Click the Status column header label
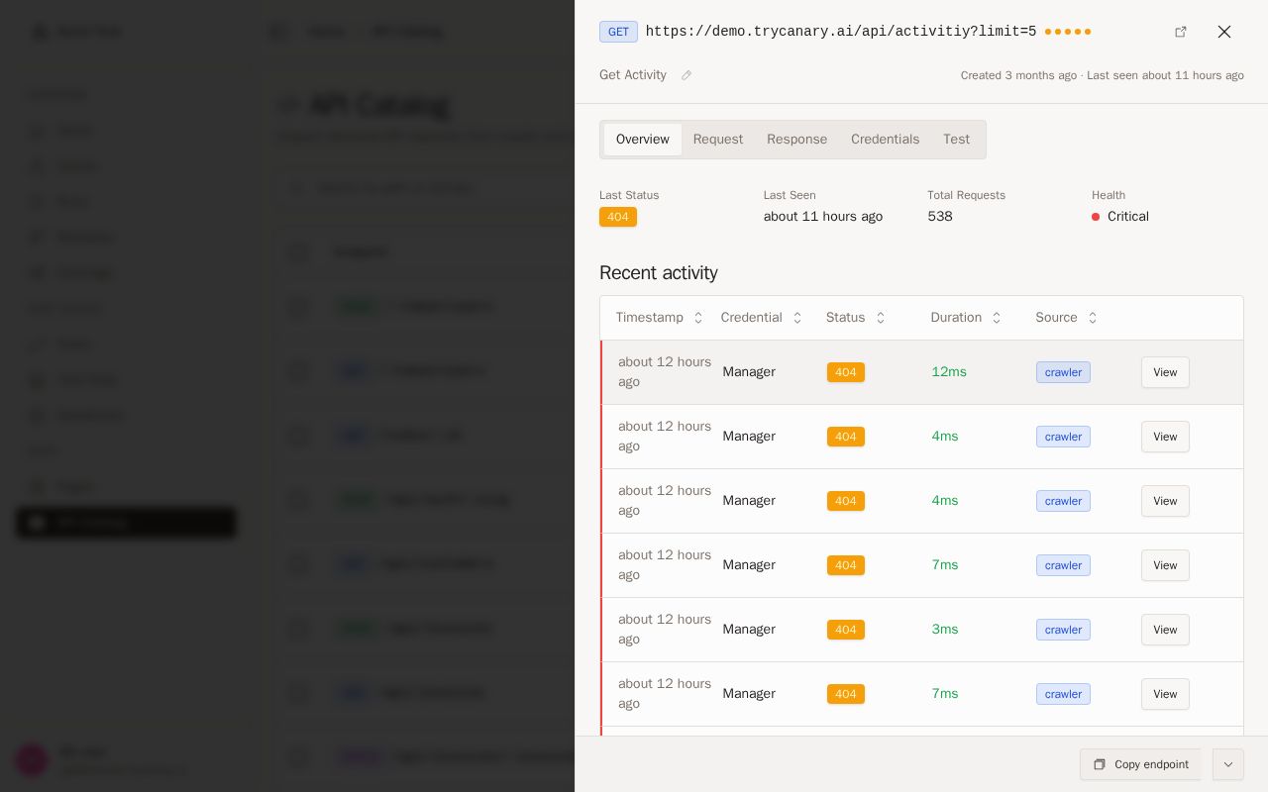The width and height of the screenshot is (1268, 792). point(846,318)
